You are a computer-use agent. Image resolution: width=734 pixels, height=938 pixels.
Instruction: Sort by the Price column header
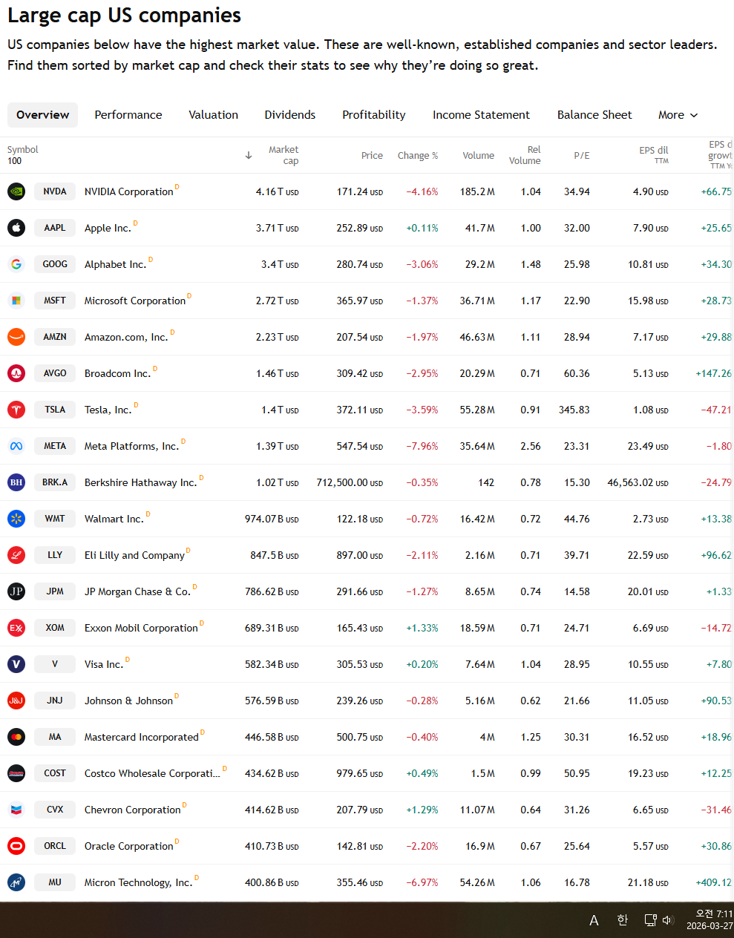(x=372, y=156)
